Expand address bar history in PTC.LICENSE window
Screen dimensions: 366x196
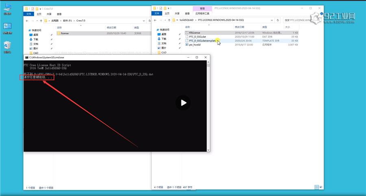point(272,20)
